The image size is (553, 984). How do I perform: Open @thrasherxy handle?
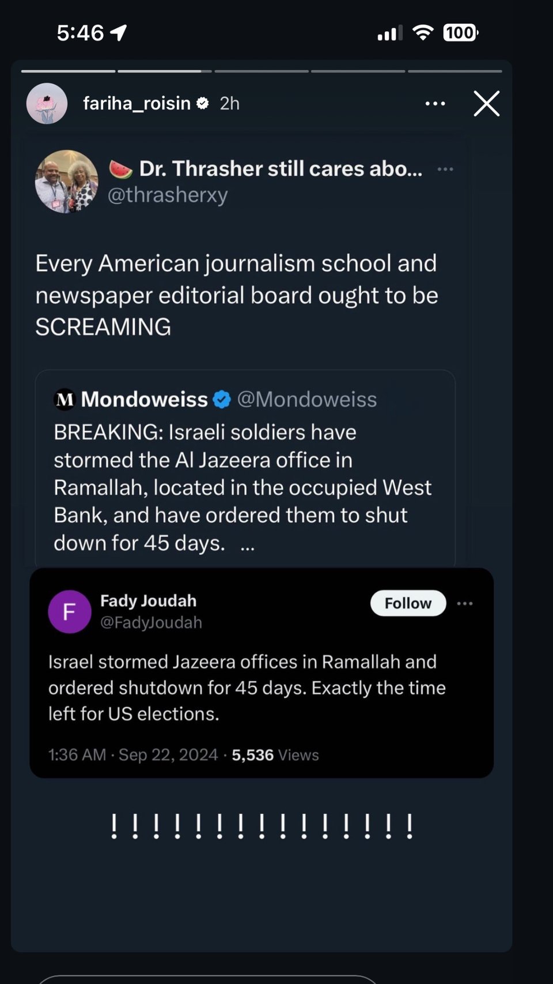point(168,195)
